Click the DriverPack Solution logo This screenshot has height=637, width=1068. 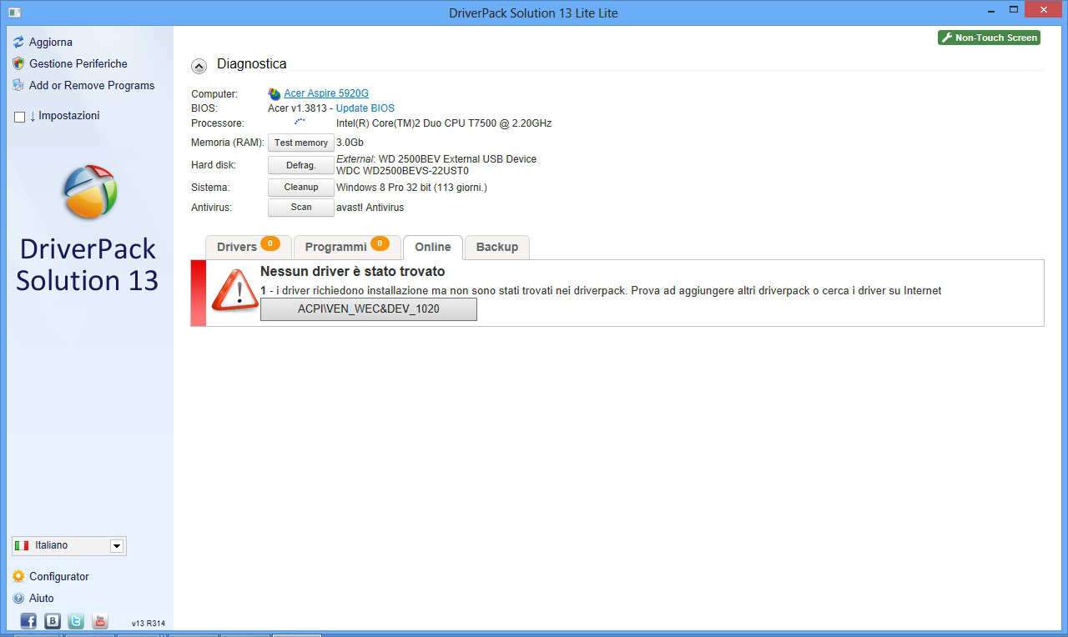pos(89,192)
